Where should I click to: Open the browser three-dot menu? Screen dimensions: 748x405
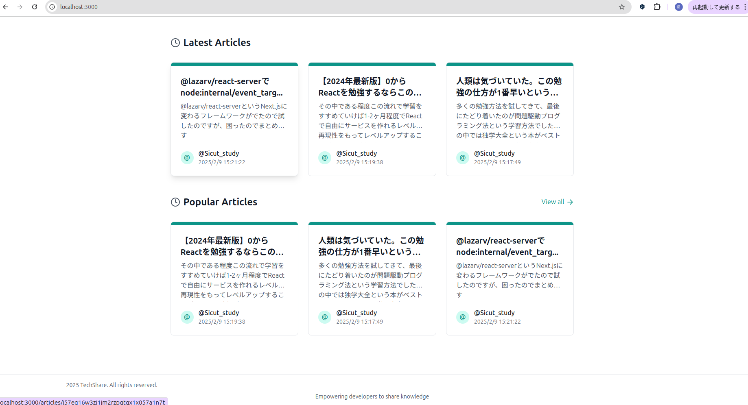745,7
